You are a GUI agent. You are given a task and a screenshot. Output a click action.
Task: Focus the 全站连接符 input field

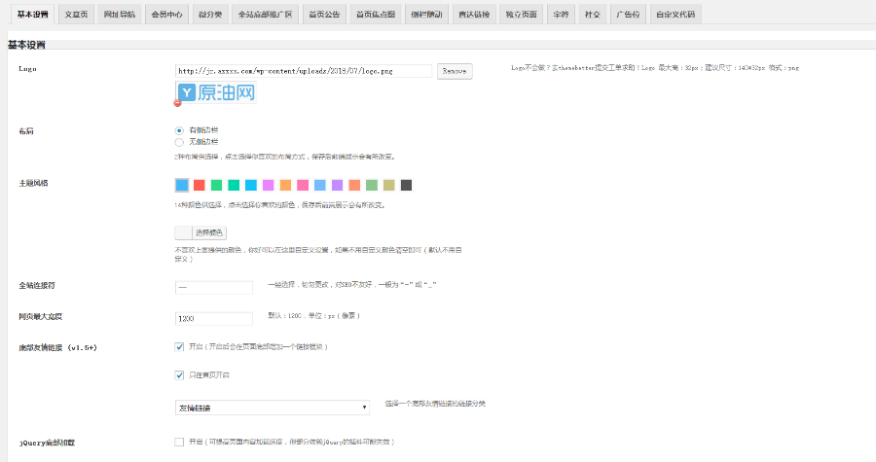coord(214,287)
